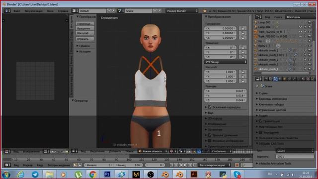Open the Рендер Blender engine dropdown
Viewport: 318px width, 179px height.
(182, 11)
